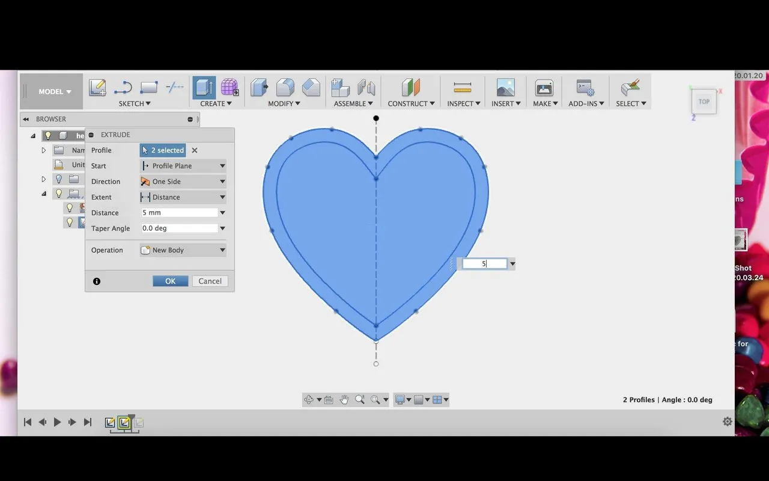This screenshot has width=769, height=481.
Task: Toggle lightbulb above the expanded folder row
Action: (59, 179)
